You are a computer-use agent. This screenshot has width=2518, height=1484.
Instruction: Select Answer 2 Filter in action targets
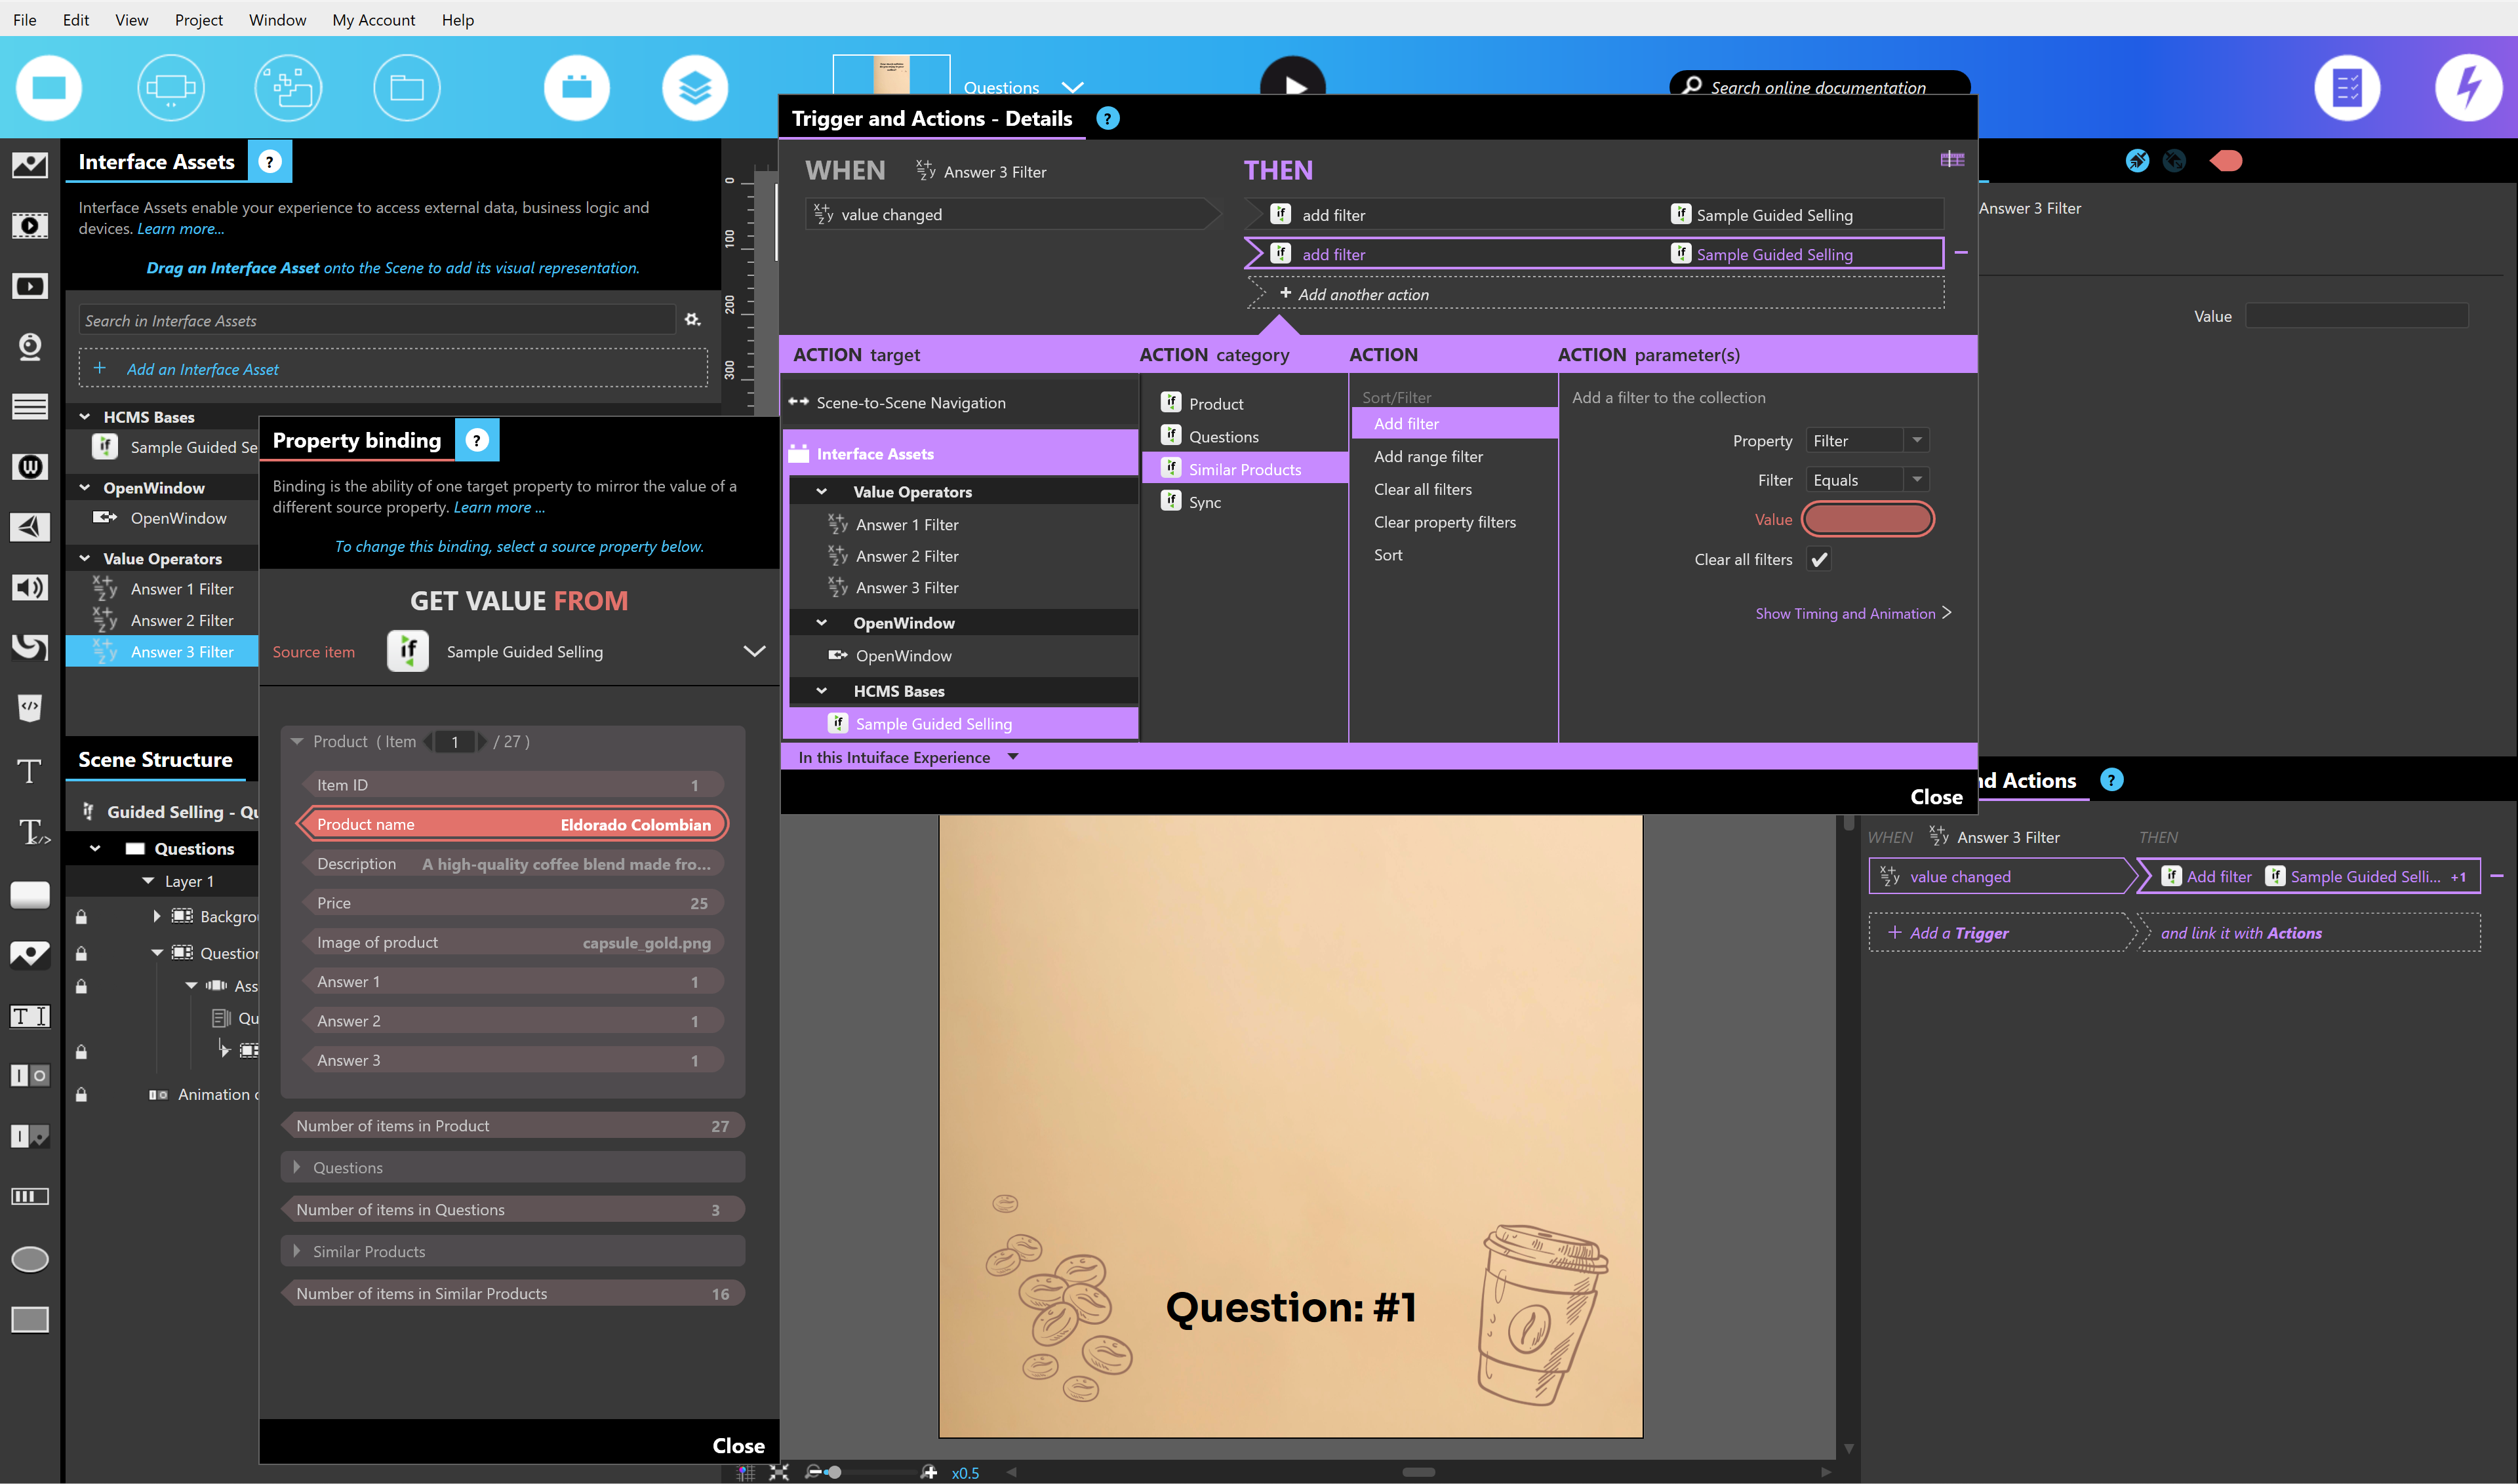tap(906, 556)
